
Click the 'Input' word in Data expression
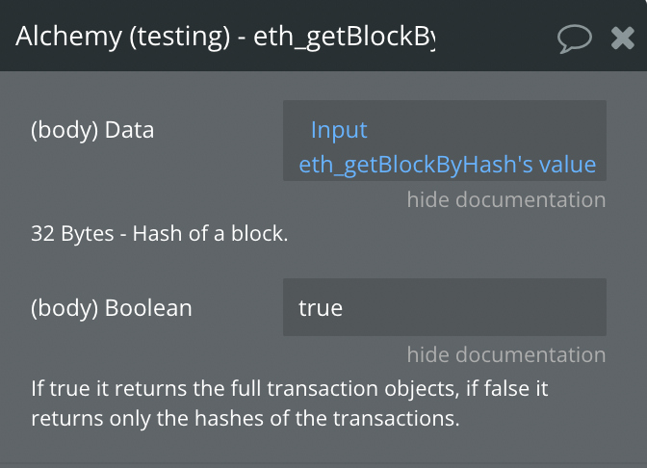pyautogui.click(x=339, y=129)
